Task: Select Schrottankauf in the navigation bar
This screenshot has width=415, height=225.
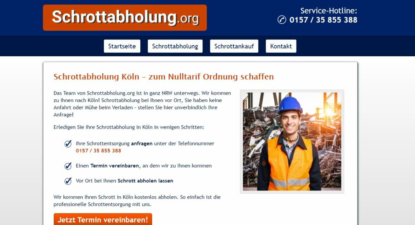Action: click(234, 46)
